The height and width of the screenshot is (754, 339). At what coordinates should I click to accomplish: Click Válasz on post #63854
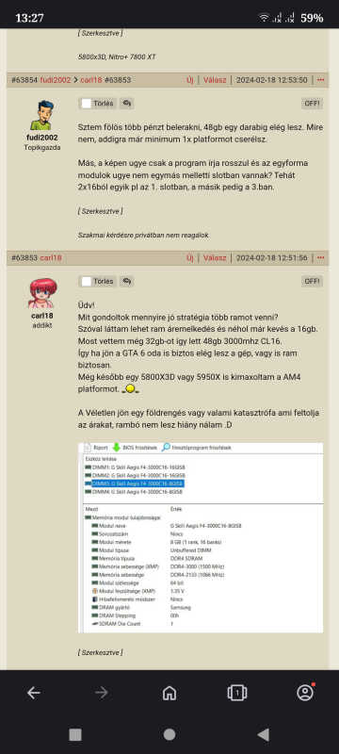click(x=215, y=80)
